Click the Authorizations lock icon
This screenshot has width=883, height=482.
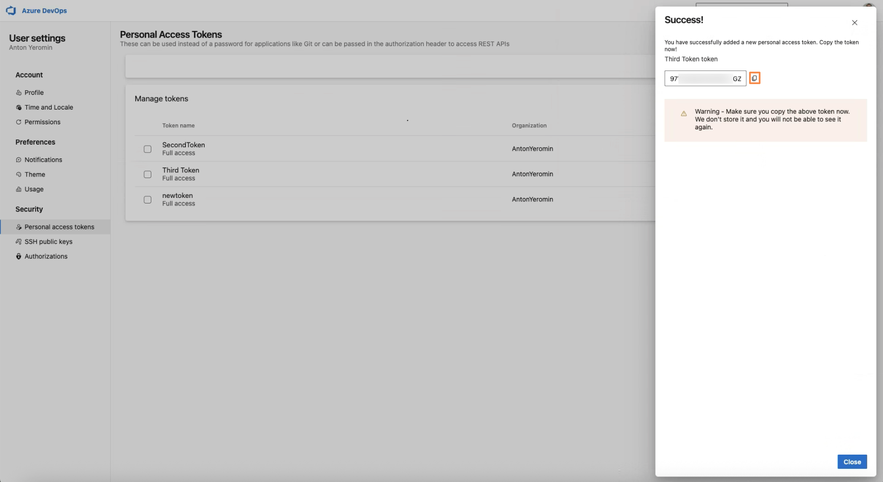[19, 257]
